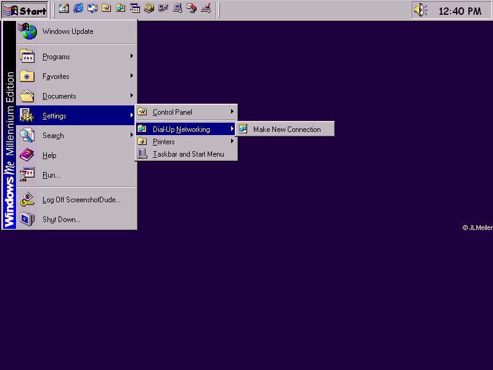Click the Search magnifier icon

(27, 135)
